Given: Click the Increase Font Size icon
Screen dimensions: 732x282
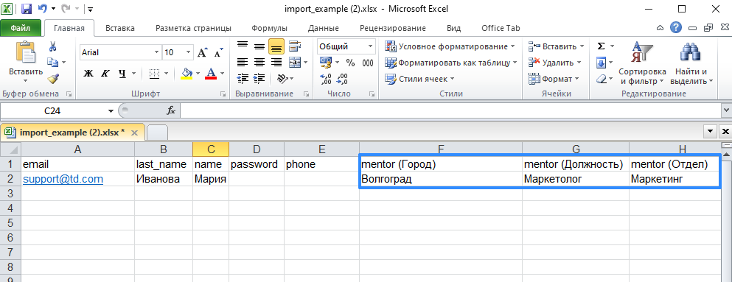Looking at the screenshot, I should pos(202,53).
